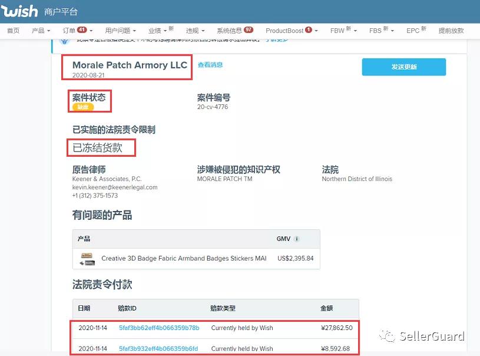Expand the 用户问题 dropdown menu

[120, 30]
